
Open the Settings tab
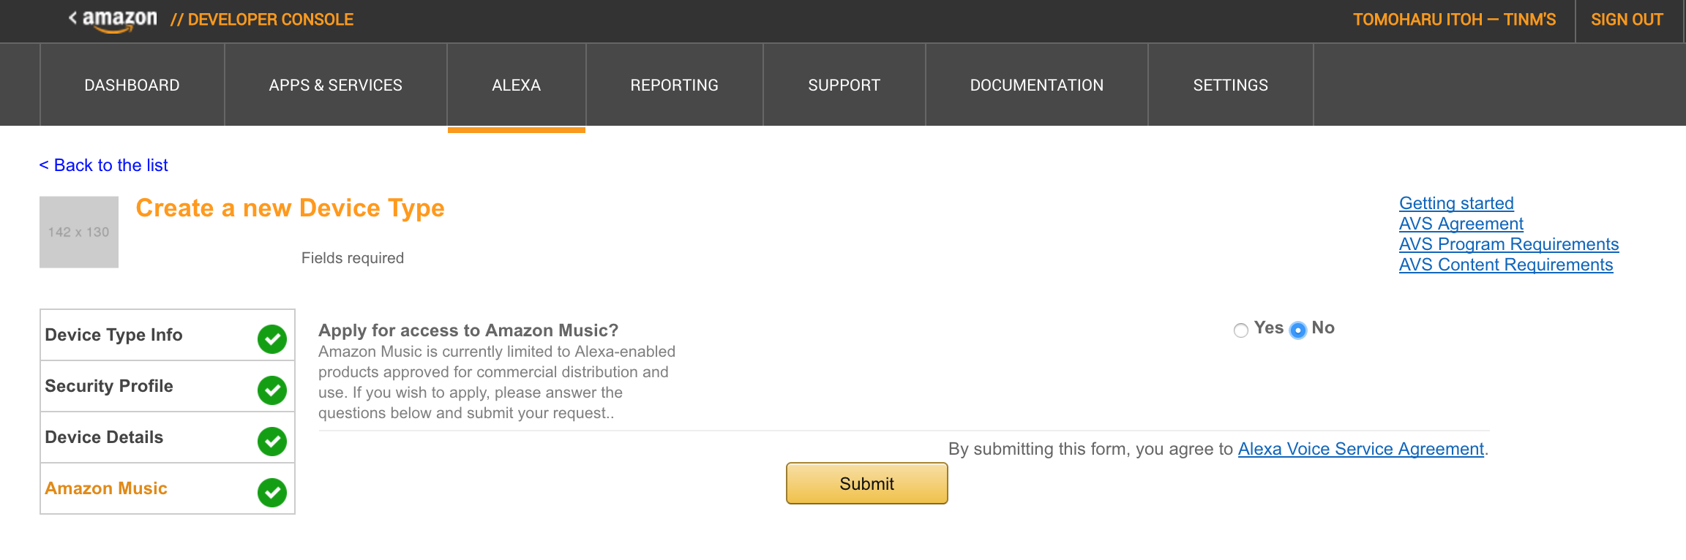click(x=1230, y=85)
